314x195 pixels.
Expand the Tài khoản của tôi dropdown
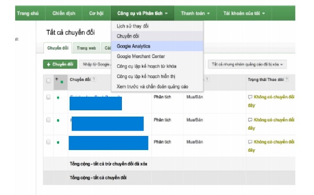[244, 14]
